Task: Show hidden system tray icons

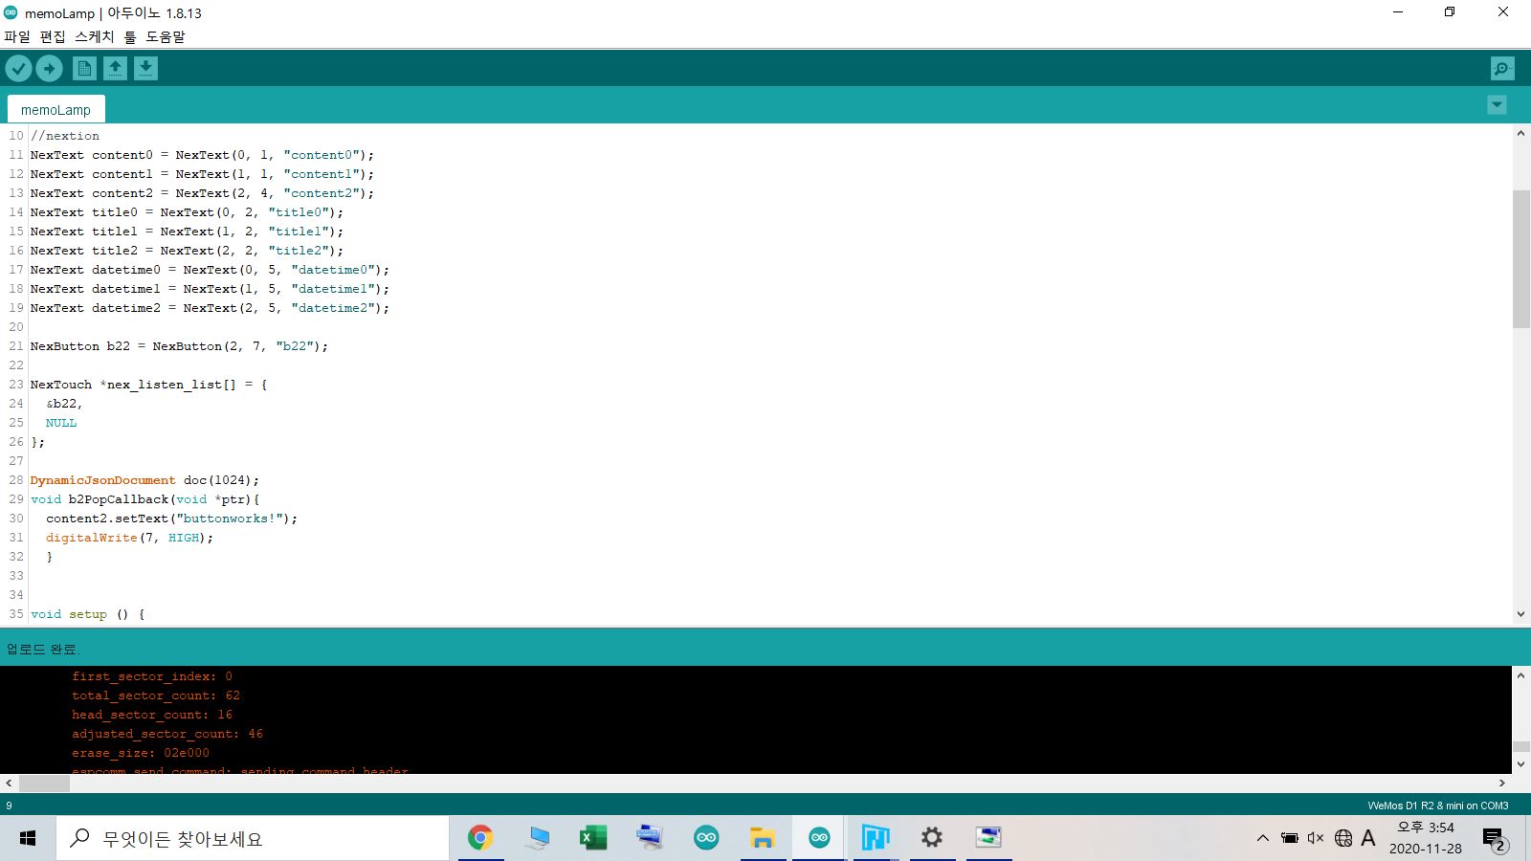Action: click(1263, 838)
